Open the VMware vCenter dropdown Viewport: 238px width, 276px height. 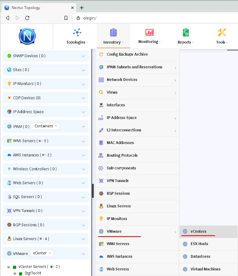point(41,253)
